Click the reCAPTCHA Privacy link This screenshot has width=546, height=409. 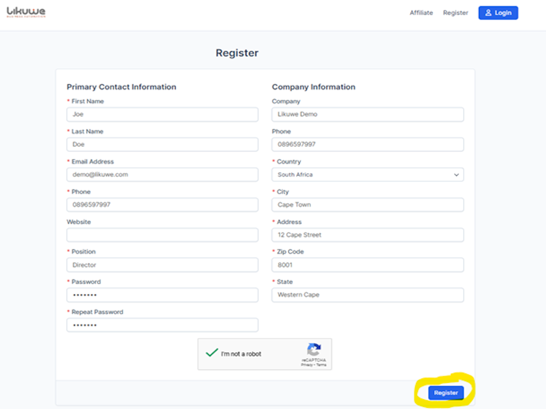point(306,365)
